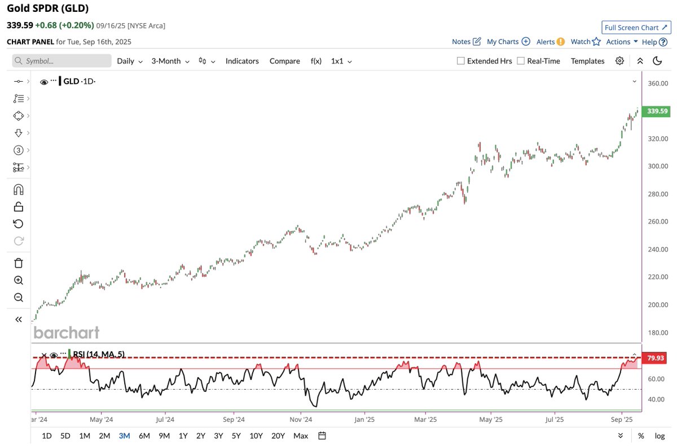This screenshot has height=446, width=677.
Task: Open the RSI indicator options three dots
Action: [x=63, y=354]
